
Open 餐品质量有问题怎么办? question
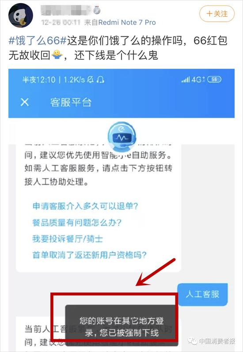[x=77, y=222]
